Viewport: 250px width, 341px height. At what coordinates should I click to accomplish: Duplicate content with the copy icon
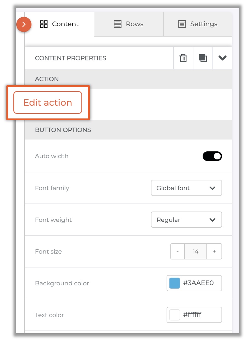click(203, 58)
